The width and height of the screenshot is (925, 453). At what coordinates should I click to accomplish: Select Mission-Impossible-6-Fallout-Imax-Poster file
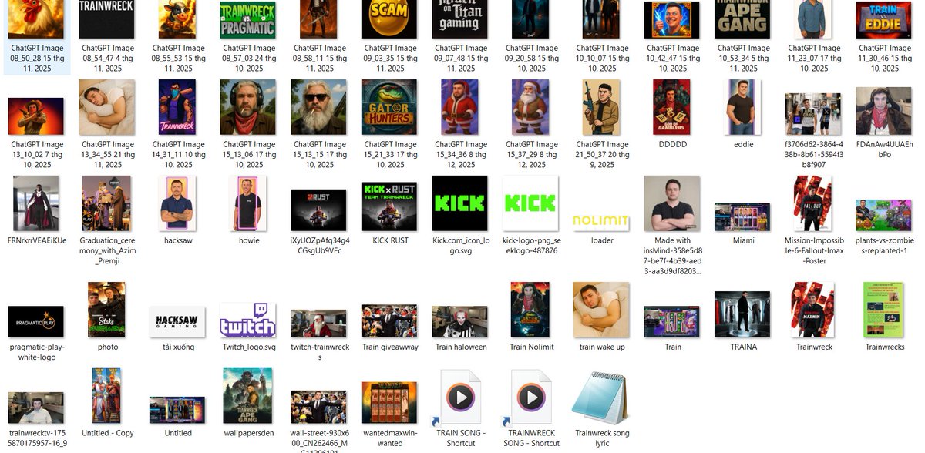(x=814, y=203)
